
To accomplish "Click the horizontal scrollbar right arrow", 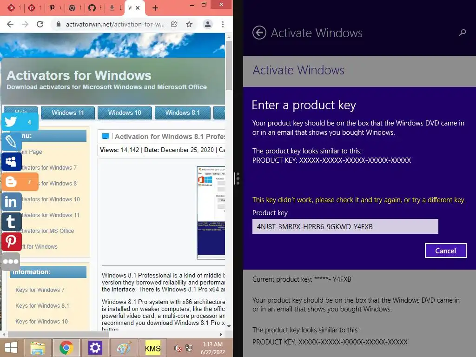I will (x=221, y=334).
